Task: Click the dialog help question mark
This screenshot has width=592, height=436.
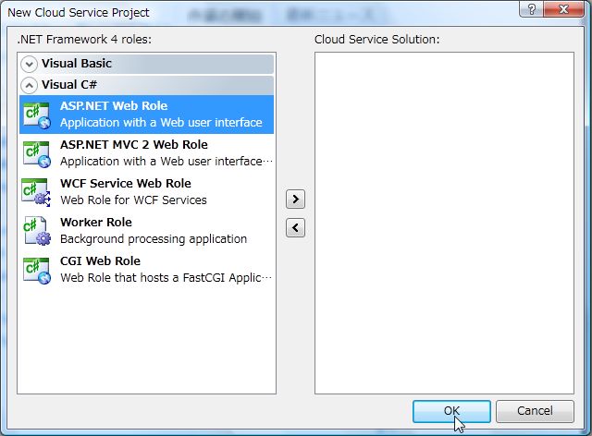Action: 532,10
